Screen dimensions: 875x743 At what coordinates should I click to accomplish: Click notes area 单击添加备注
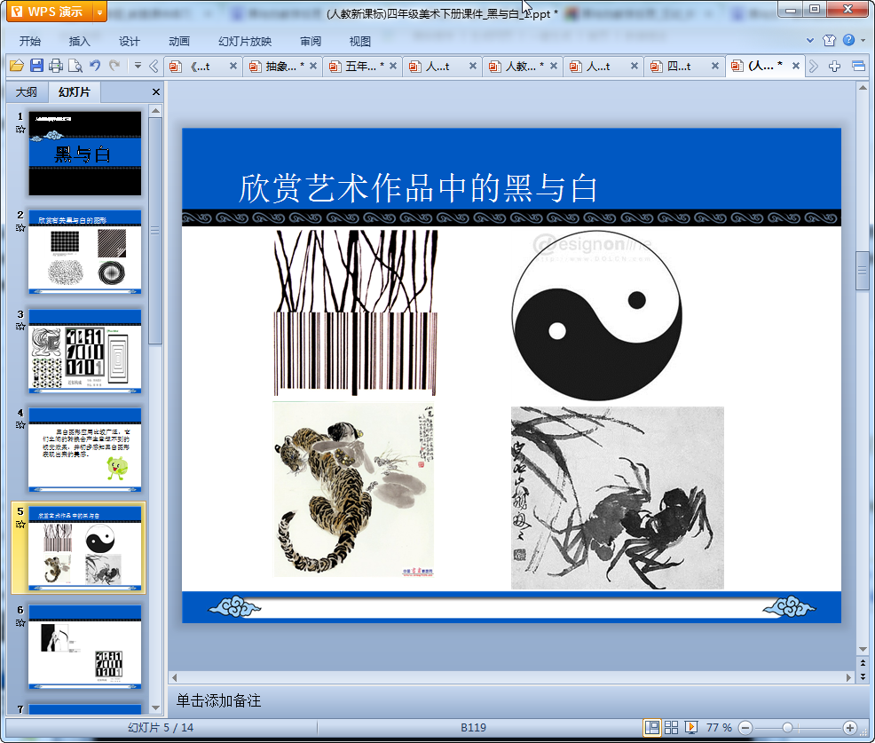(218, 700)
